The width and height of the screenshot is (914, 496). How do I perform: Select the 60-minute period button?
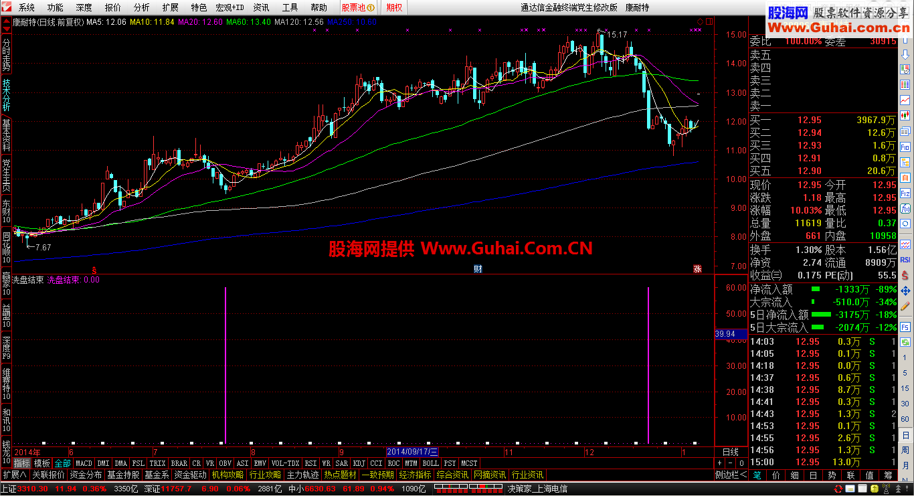pyautogui.click(x=905, y=419)
